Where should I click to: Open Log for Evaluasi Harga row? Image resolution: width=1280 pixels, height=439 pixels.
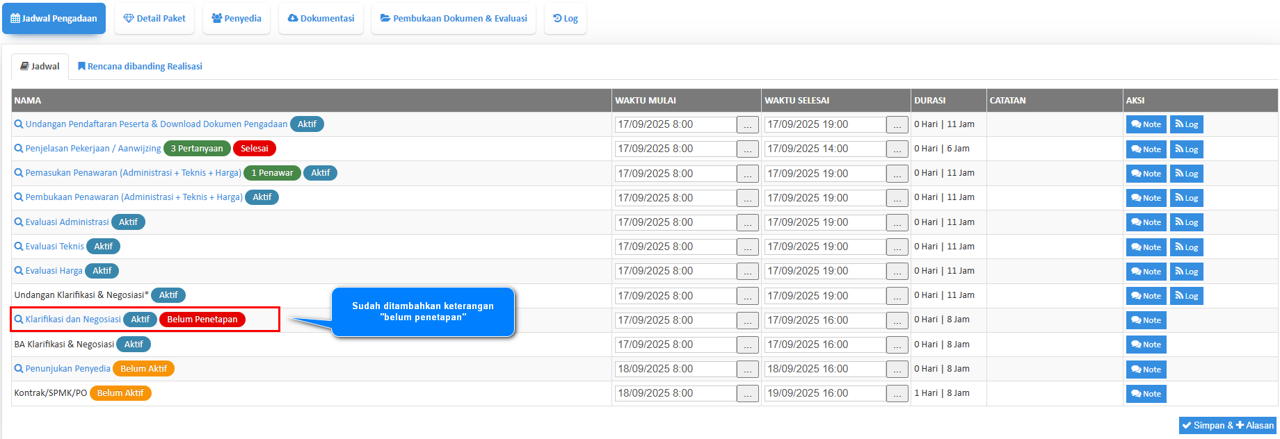click(x=1186, y=272)
